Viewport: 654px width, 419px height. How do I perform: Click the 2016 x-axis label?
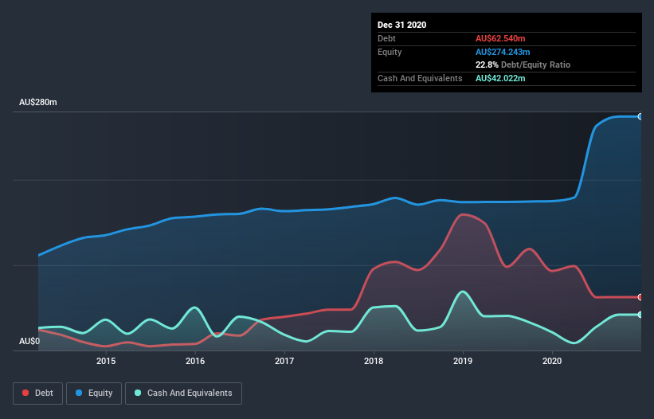click(x=195, y=361)
